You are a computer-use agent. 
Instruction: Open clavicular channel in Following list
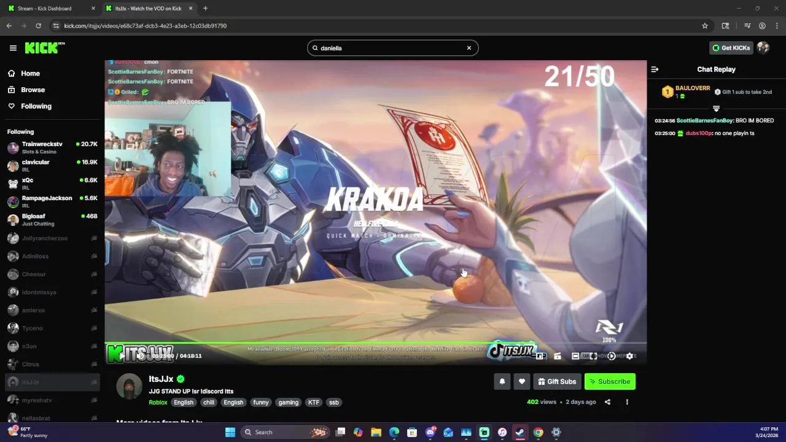[52, 166]
